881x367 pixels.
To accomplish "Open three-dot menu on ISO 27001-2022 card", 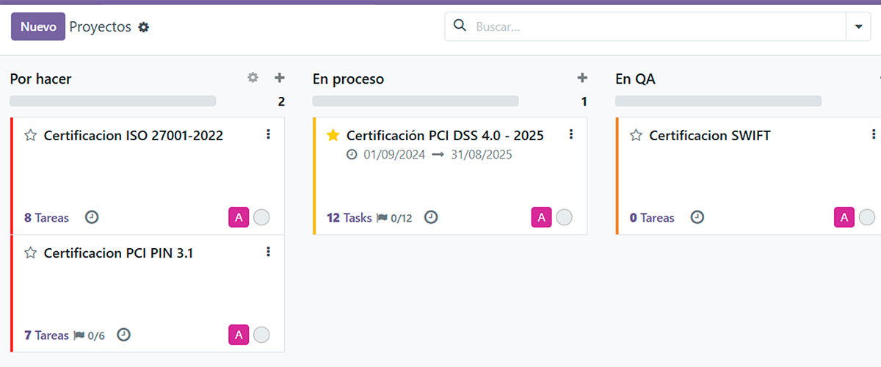I will [x=268, y=134].
